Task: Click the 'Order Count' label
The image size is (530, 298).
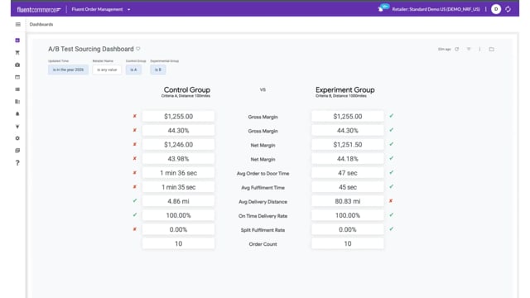Action: click(263, 244)
